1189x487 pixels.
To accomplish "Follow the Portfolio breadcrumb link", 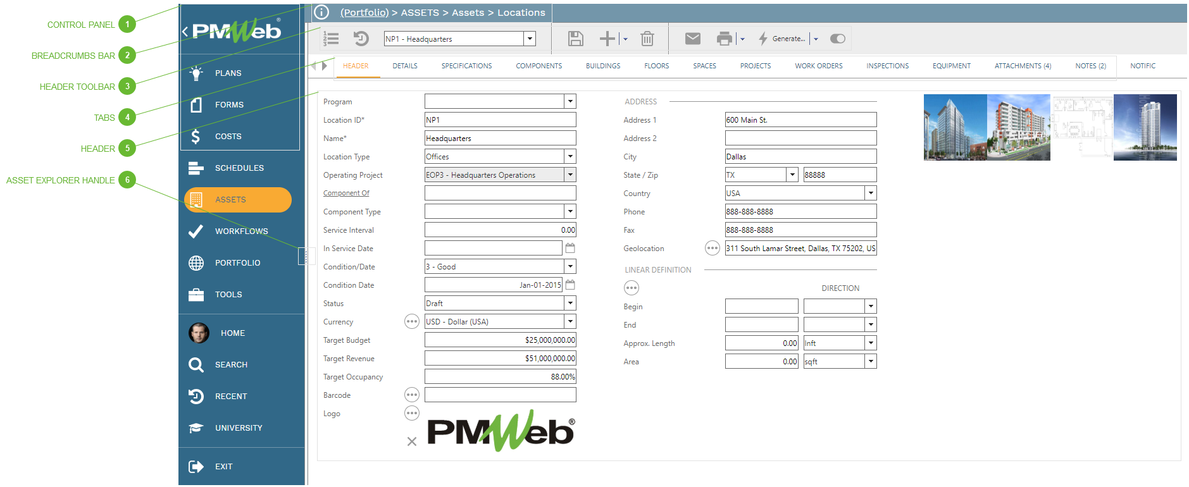I will coord(364,13).
